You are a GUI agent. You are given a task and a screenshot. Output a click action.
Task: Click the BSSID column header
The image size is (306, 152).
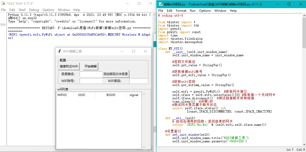click(x=111, y=95)
